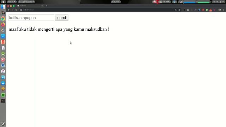Click the green circle extension icon

point(207,10)
